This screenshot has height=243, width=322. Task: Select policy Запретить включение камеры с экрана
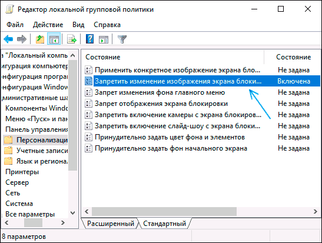coord(178,115)
